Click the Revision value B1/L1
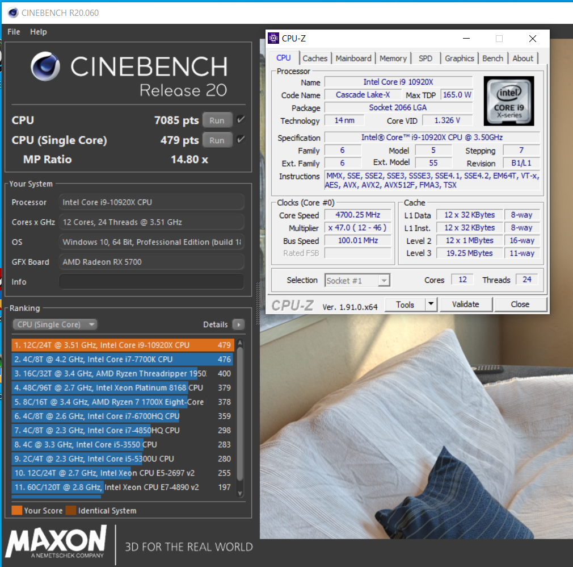573x567 pixels. pyautogui.click(x=521, y=163)
